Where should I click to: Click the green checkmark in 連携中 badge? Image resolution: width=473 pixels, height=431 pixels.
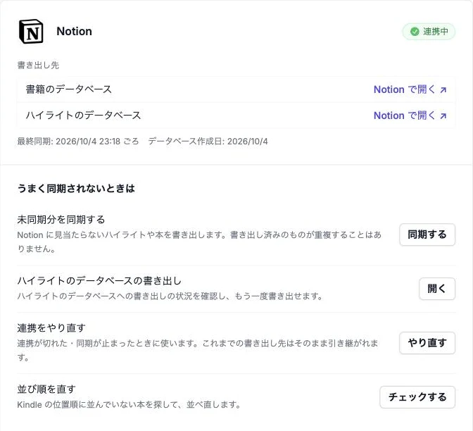tap(415, 32)
